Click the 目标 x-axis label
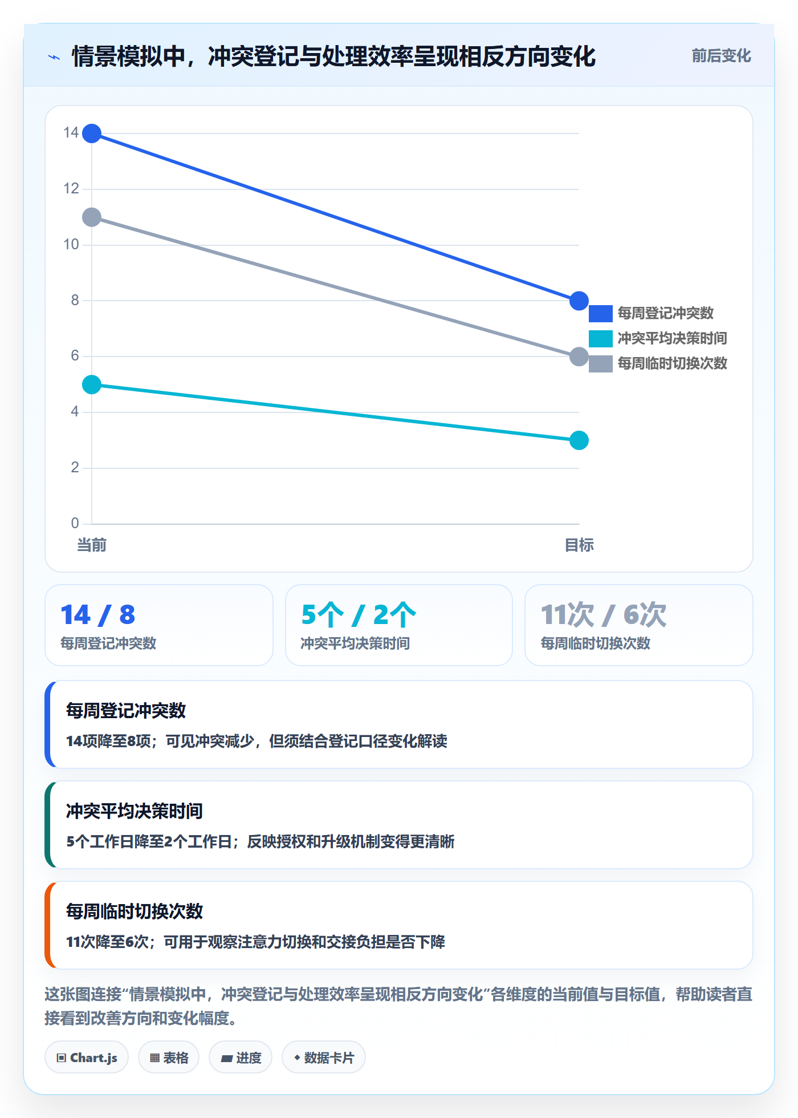The image size is (798, 1118). coord(579,545)
